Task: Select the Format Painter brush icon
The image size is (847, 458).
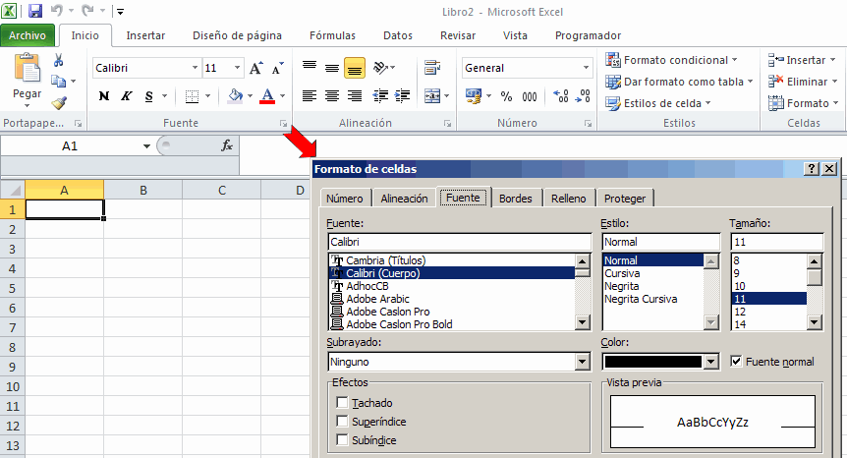Action: (x=59, y=102)
